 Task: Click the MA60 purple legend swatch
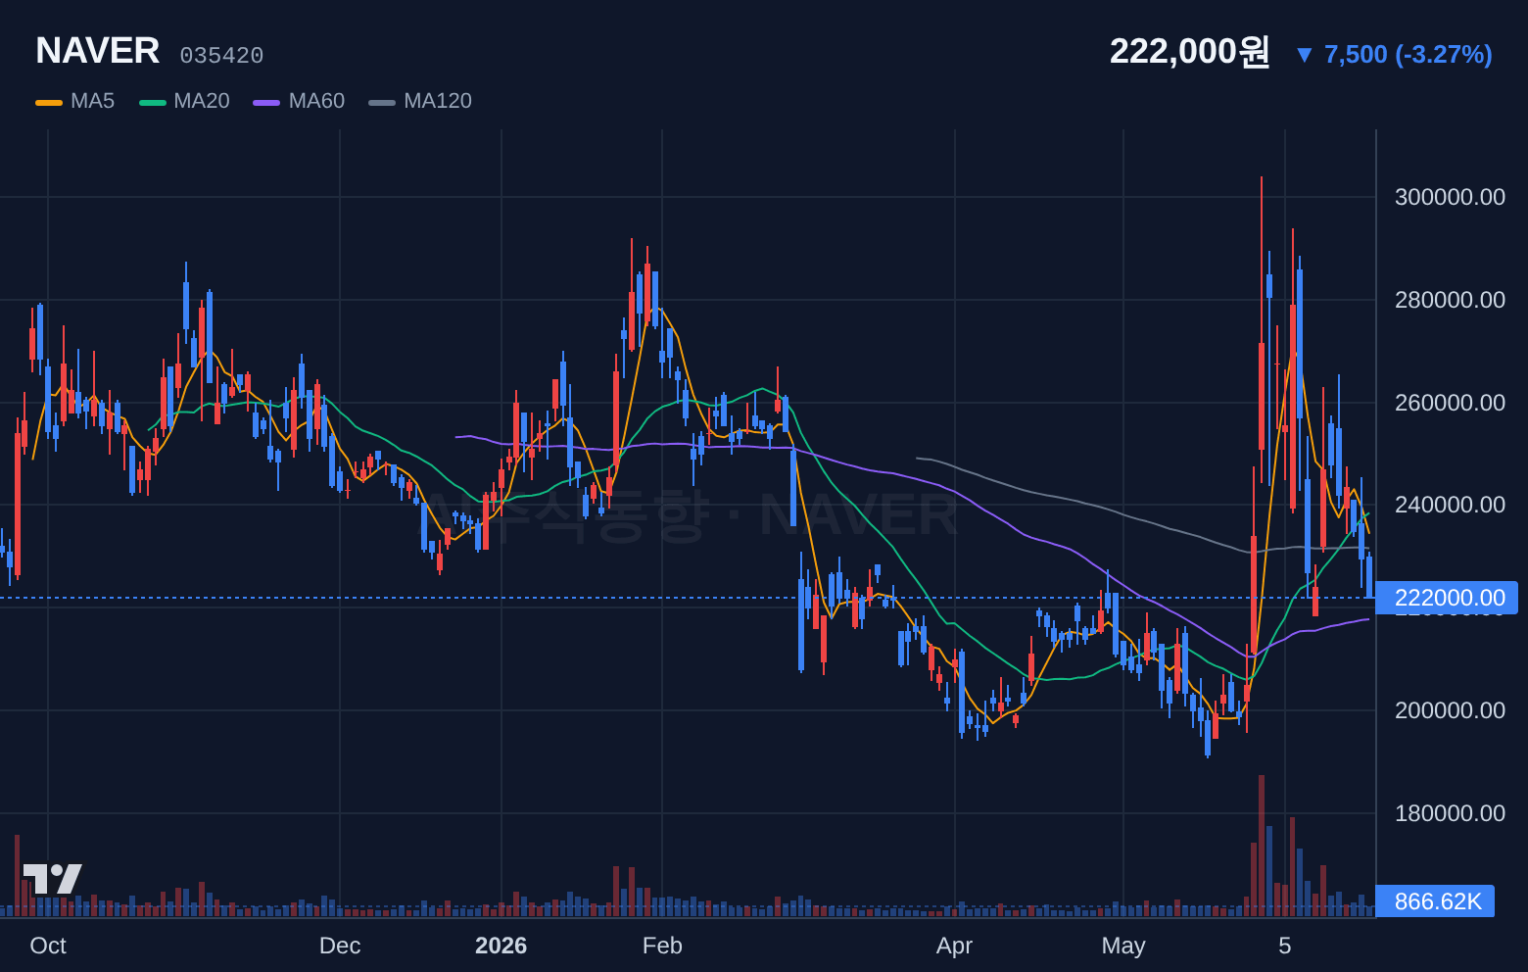266,102
